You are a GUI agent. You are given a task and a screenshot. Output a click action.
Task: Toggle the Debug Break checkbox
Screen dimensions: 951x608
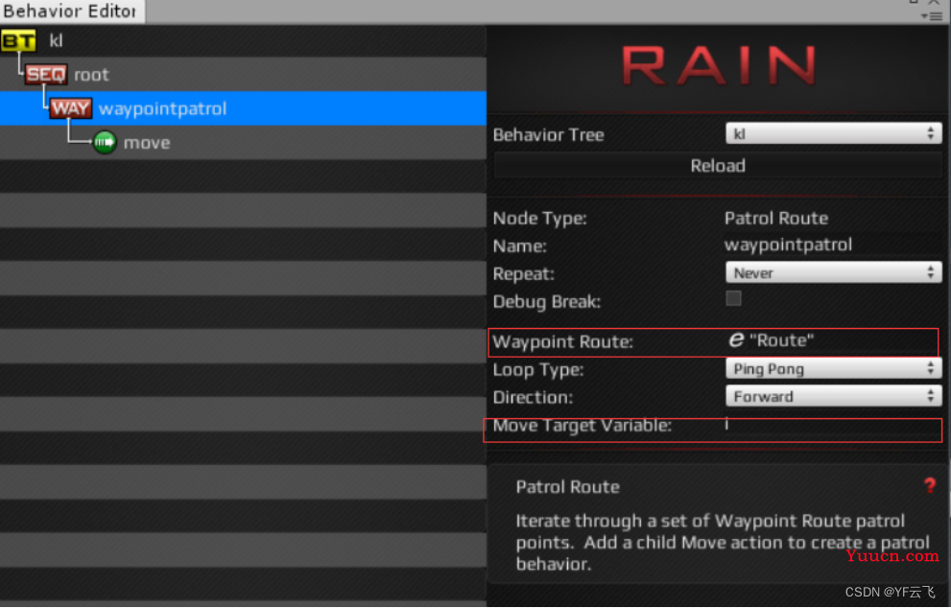tap(733, 298)
